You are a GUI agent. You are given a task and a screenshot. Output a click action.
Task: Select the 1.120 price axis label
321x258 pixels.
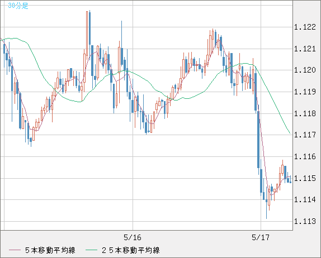pos(305,70)
